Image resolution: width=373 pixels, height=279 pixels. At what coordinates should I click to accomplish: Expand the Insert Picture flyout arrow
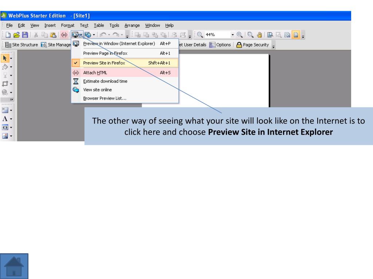pyautogui.click(x=11, y=136)
